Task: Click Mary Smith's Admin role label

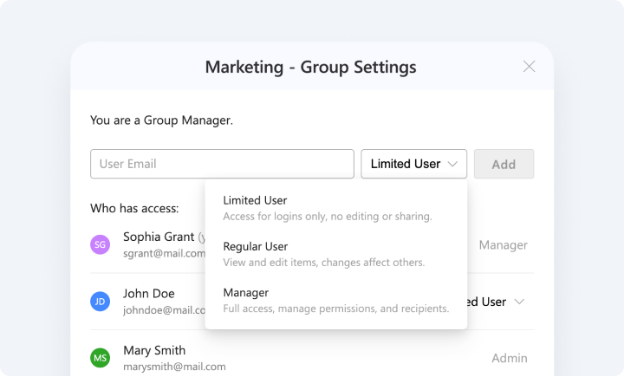Action: click(510, 358)
